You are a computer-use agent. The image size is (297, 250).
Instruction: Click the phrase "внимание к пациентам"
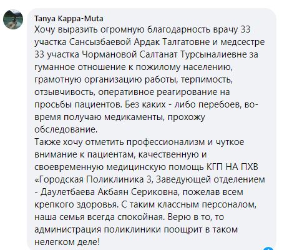[x=85, y=155]
